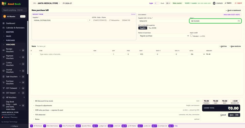Viewport: 245px width, 128px height.
Task: Expand Bill discount & tax mode
Action: tap(116, 101)
